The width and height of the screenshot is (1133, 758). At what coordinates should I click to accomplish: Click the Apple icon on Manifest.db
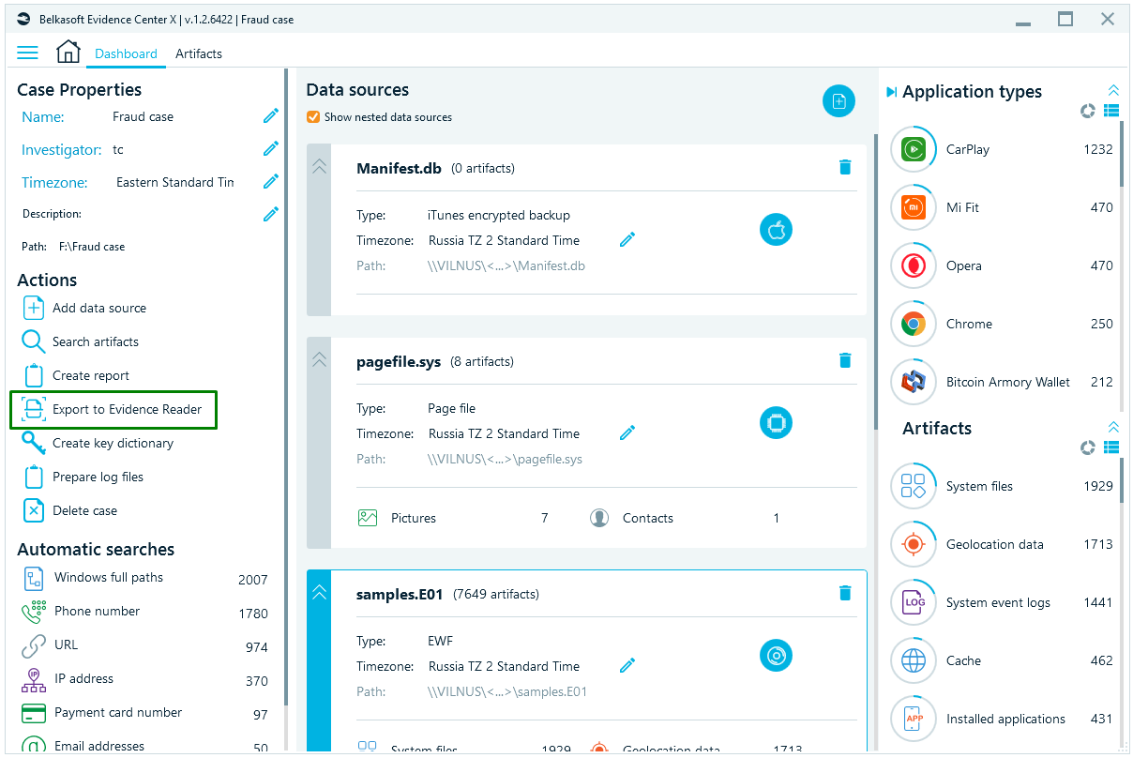point(776,229)
